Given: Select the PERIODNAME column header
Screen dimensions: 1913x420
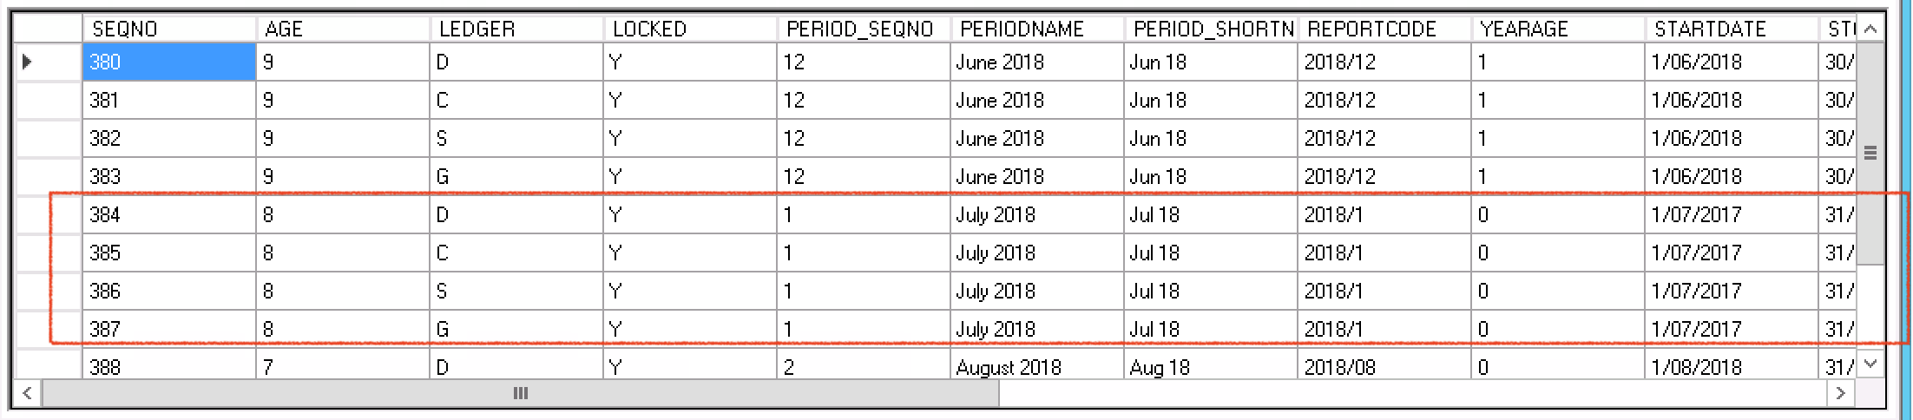Looking at the screenshot, I should [x=1037, y=29].
